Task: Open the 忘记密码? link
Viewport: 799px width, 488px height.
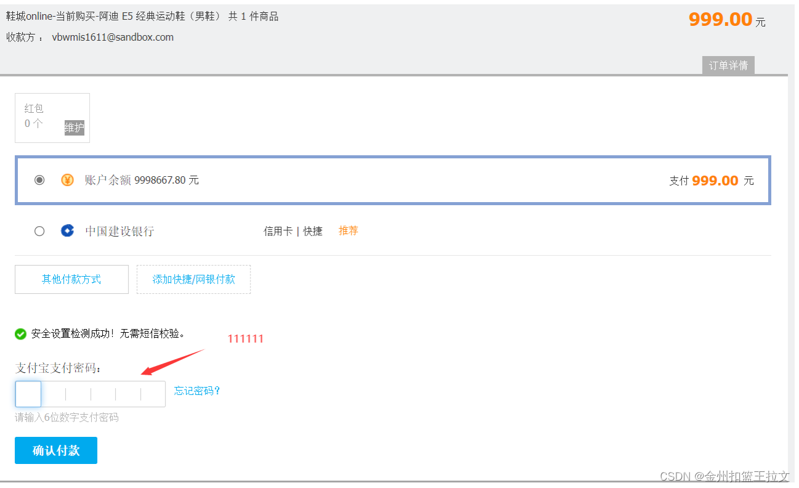Action: (x=197, y=391)
